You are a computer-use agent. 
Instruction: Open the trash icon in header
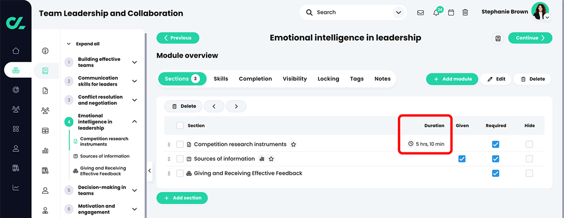tap(465, 13)
